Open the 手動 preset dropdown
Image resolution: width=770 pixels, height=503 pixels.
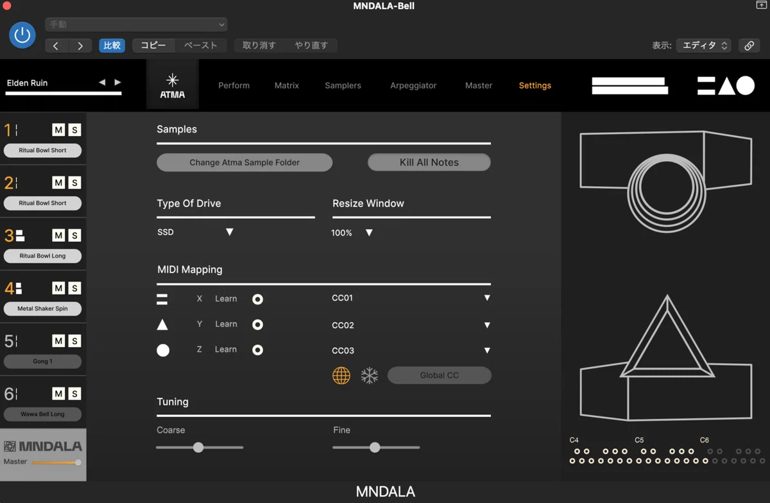click(x=136, y=24)
